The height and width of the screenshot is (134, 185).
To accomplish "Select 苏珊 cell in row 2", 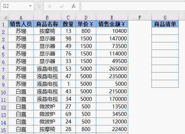I will pyautogui.click(x=21, y=31).
